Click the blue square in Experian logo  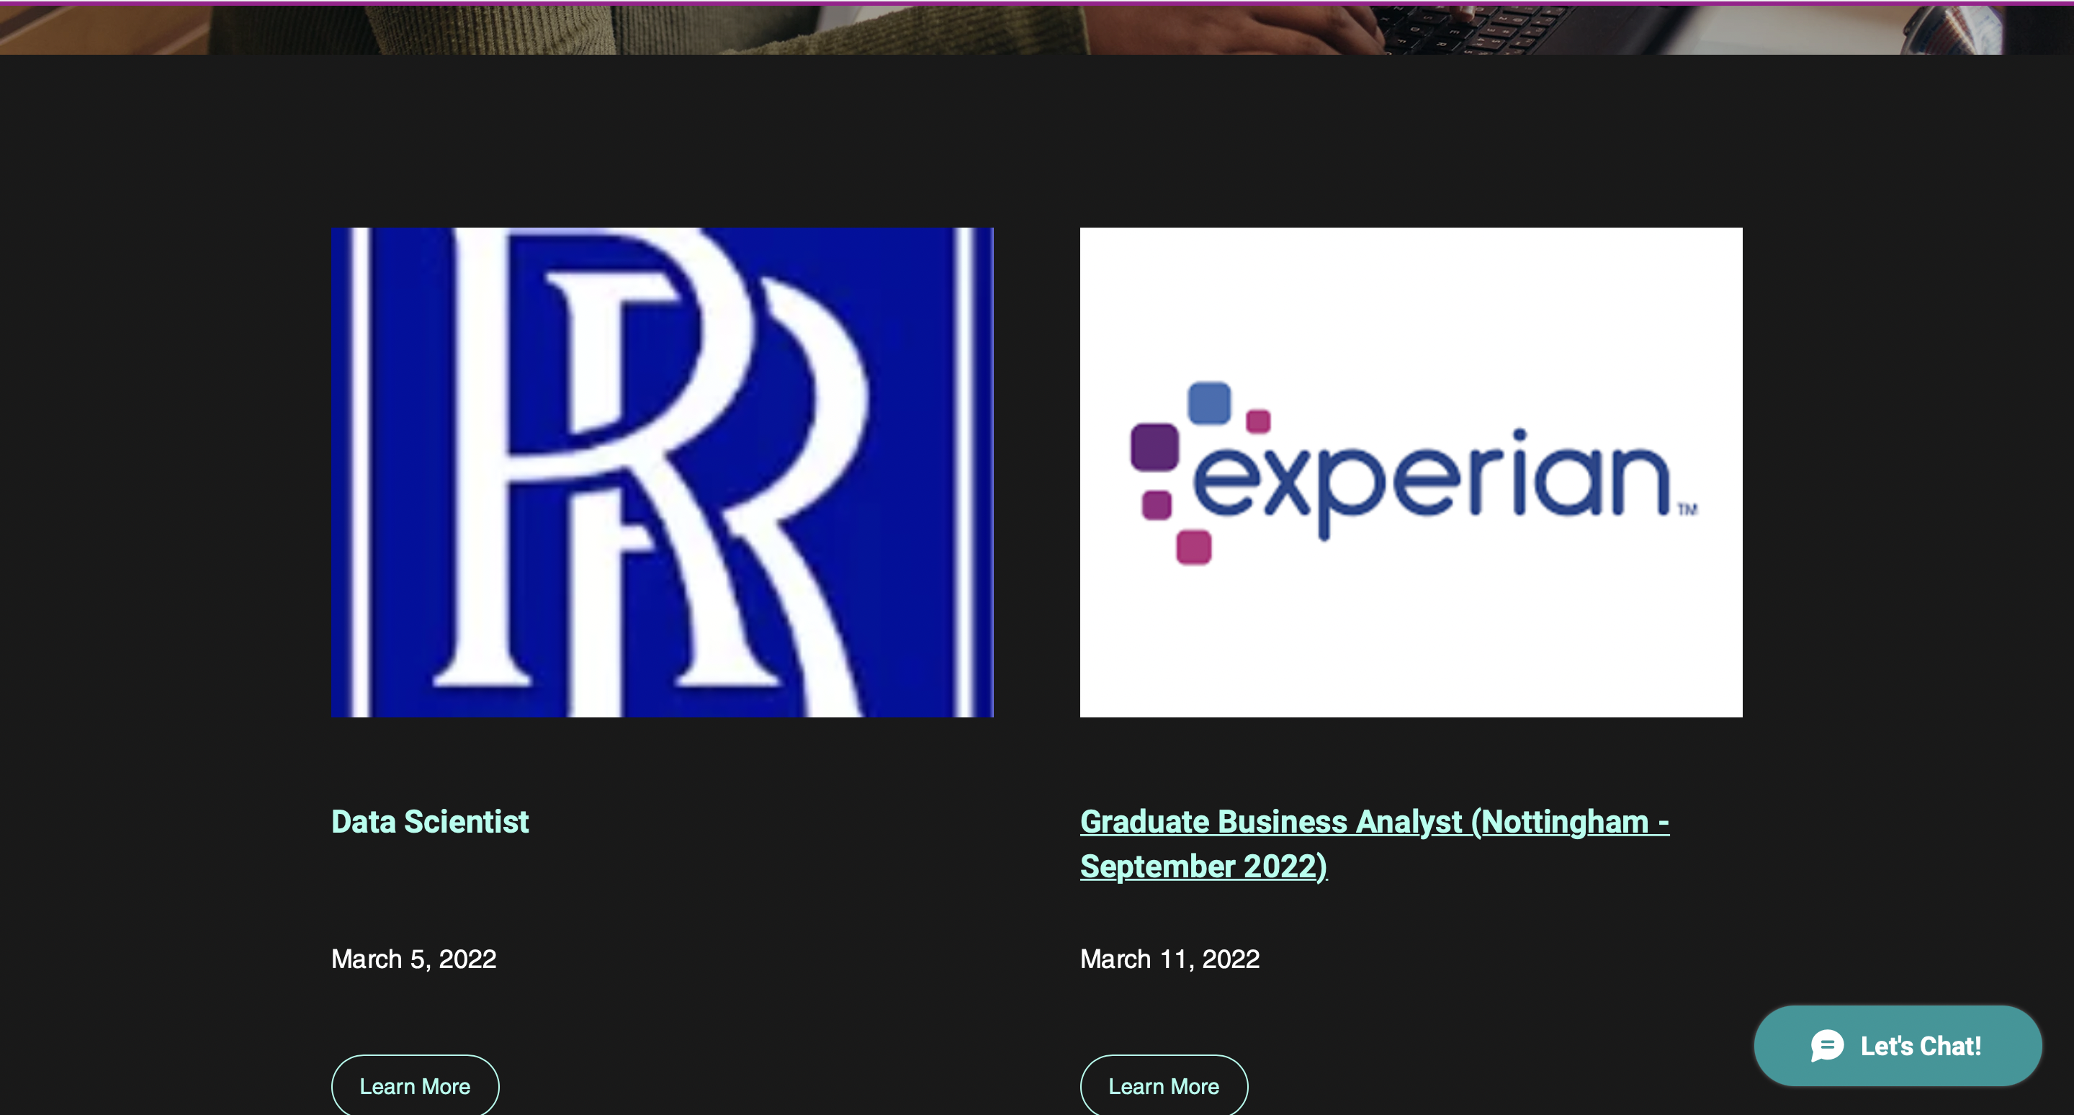pyautogui.click(x=1209, y=403)
